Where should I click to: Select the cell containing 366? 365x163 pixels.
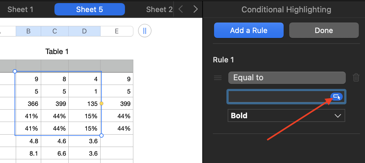click(x=28, y=104)
